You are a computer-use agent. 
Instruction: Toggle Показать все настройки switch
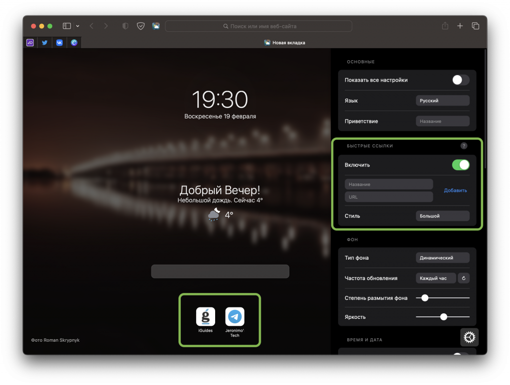(461, 80)
